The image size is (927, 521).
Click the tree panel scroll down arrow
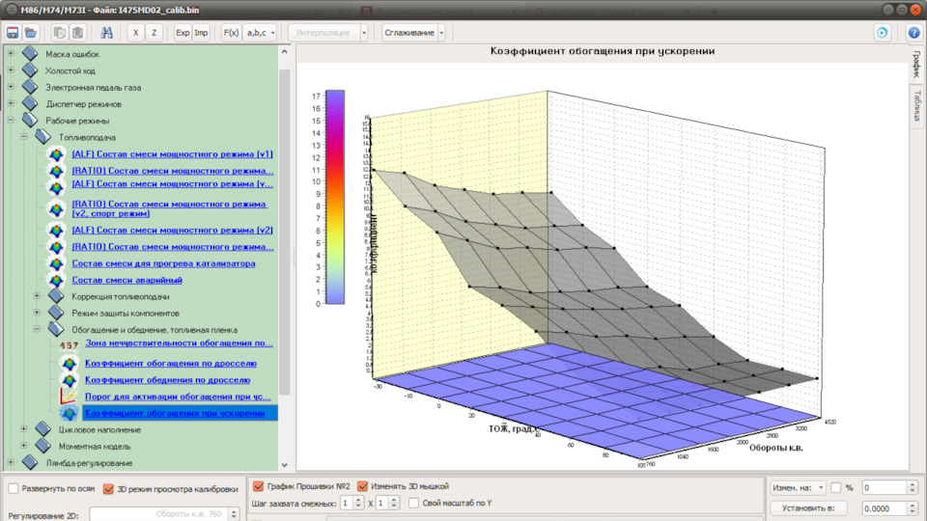coord(284,465)
